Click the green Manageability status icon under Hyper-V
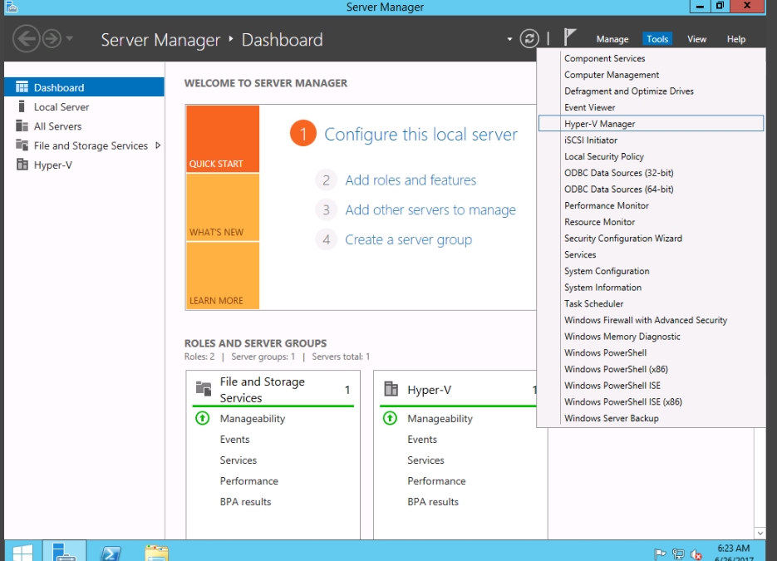The image size is (777, 561). [x=390, y=419]
